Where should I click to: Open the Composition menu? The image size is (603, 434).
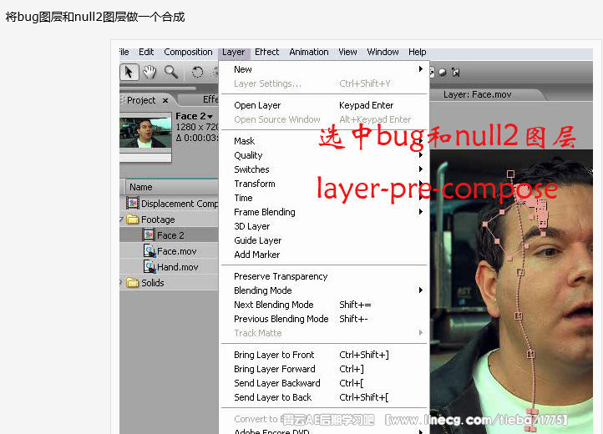point(188,52)
